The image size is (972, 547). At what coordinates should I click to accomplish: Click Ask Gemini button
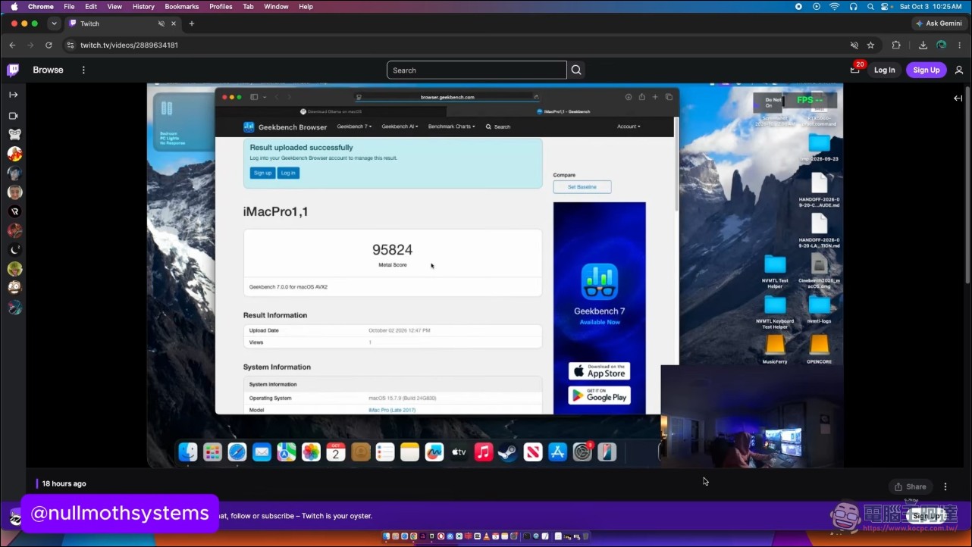coord(939,23)
